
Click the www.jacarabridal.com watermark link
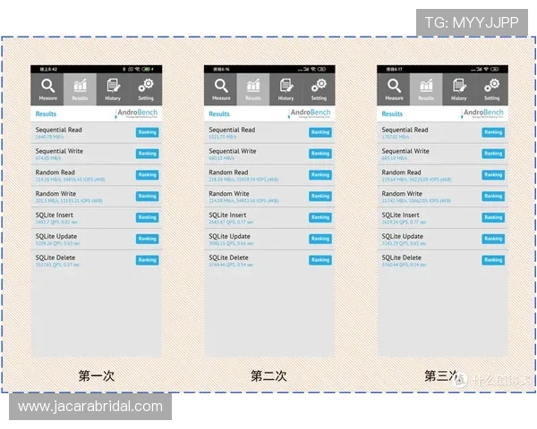pyautogui.click(x=90, y=407)
